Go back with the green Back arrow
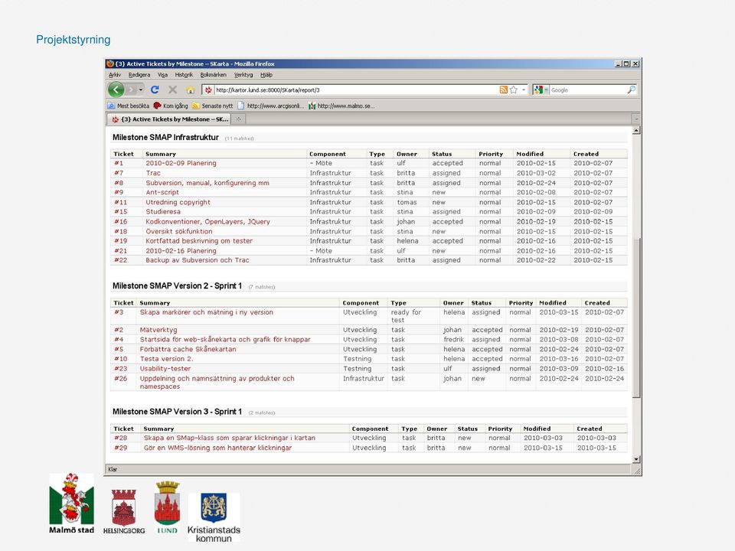Image resolution: width=735 pixels, height=551 pixels. coord(116,90)
